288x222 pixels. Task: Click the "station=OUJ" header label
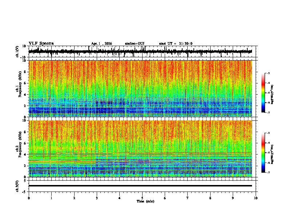135,44
